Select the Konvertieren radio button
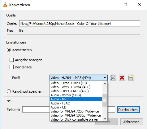The height and width of the screenshot is (129, 147). tap(9, 50)
